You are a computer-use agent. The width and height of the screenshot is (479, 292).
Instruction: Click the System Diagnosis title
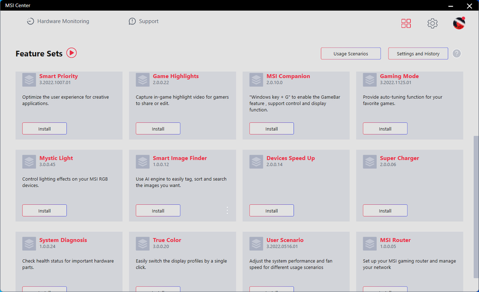pyautogui.click(x=63, y=240)
